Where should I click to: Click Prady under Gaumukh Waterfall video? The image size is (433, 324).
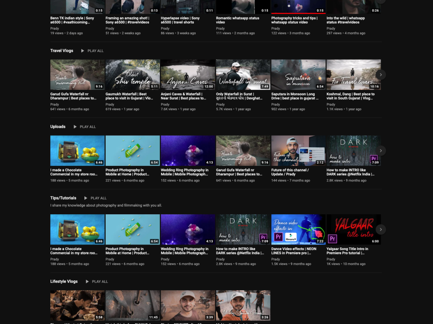110,105
